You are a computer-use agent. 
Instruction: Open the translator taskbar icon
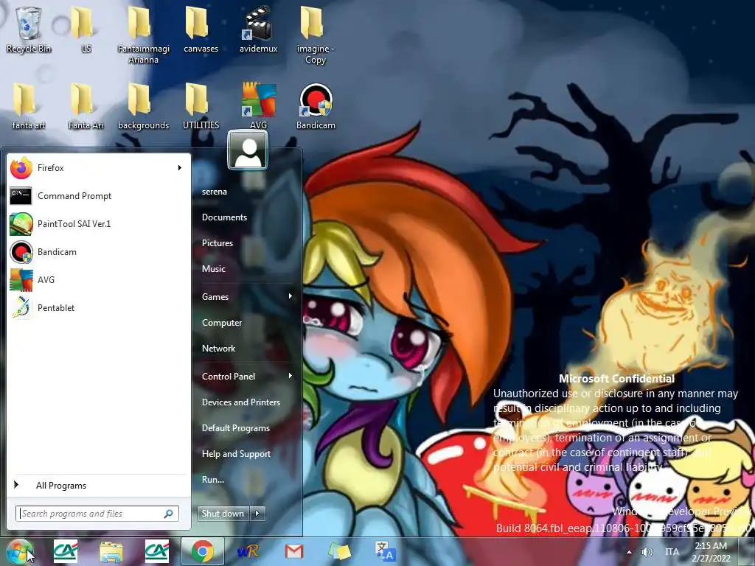[385, 551]
